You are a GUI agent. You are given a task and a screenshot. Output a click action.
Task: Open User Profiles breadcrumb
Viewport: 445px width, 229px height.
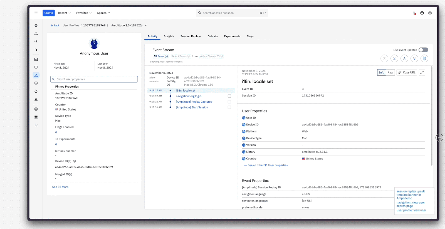click(x=71, y=25)
